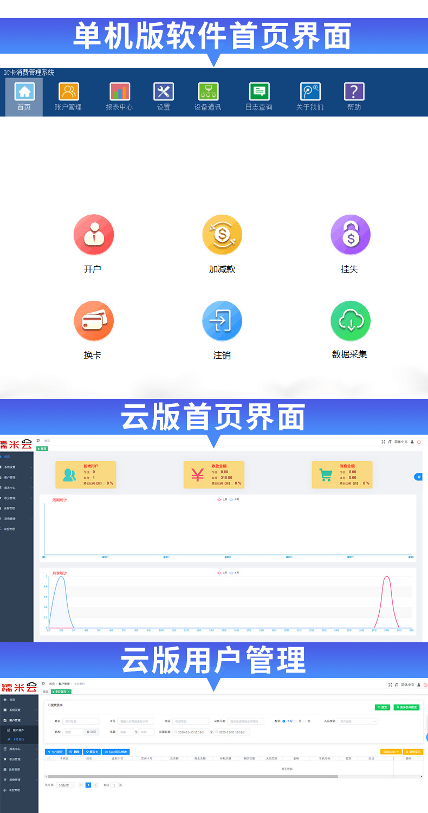
Task: Click the 姓名 input field
Action: pyautogui.click(x=81, y=721)
